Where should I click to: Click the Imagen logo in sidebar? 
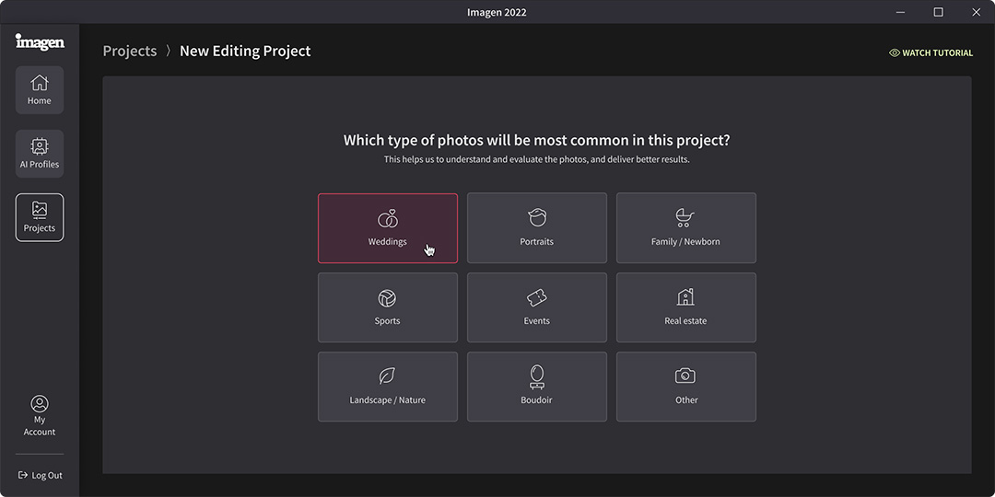(40, 41)
